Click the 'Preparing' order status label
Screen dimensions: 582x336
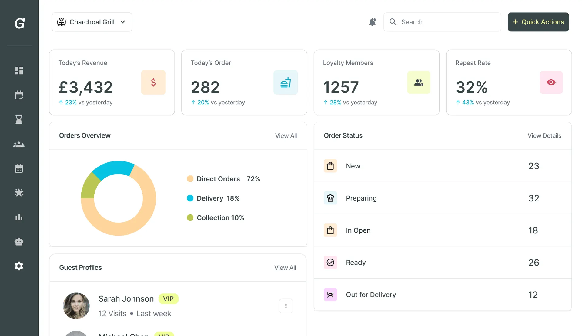[x=361, y=198]
